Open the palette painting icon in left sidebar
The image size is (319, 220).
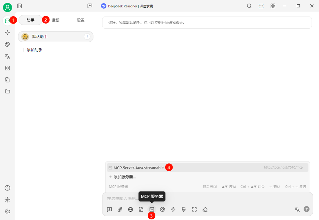7,45
